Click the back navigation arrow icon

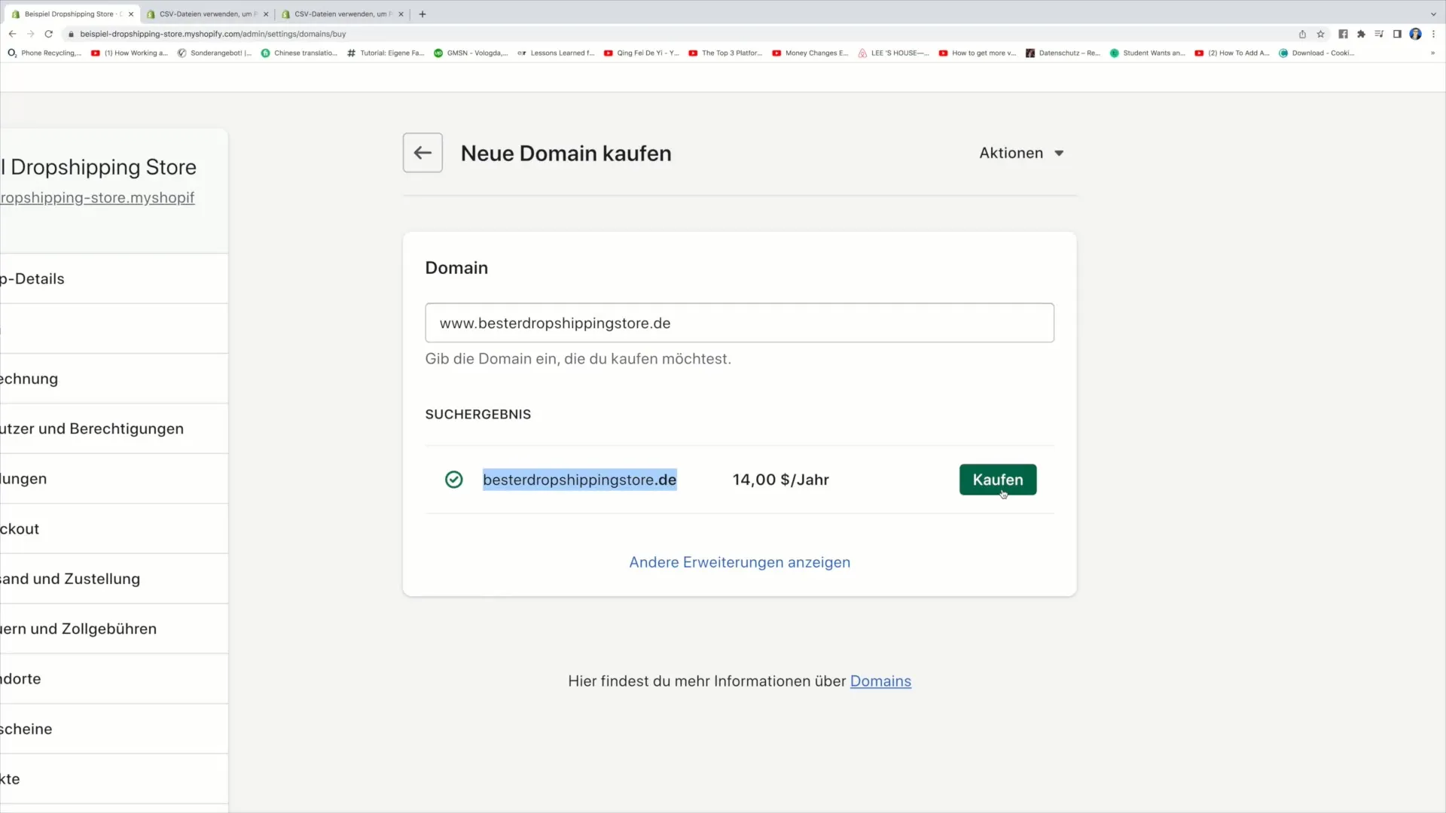pos(422,152)
